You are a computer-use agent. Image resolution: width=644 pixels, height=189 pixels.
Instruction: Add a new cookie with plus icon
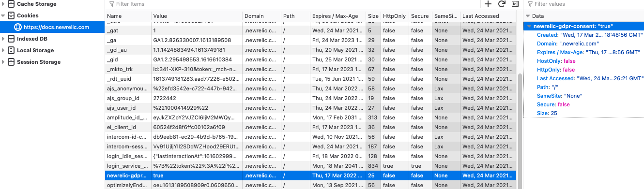click(x=488, y=4)
